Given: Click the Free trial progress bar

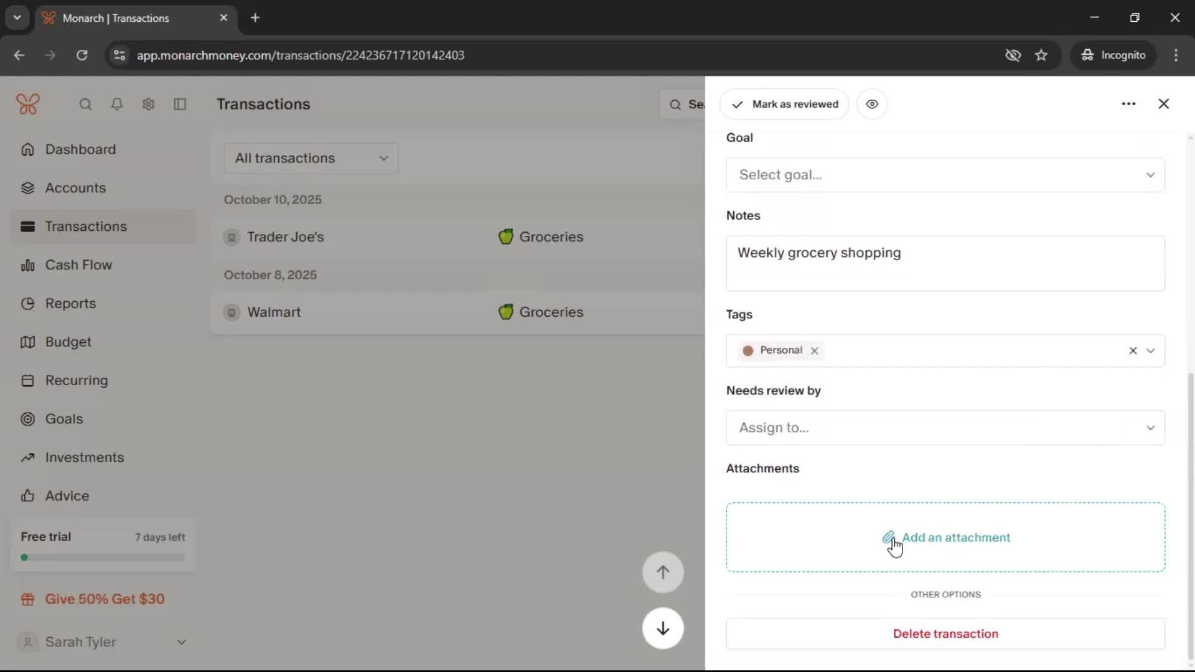Looking at the screenshot, I should coord(103,558).
